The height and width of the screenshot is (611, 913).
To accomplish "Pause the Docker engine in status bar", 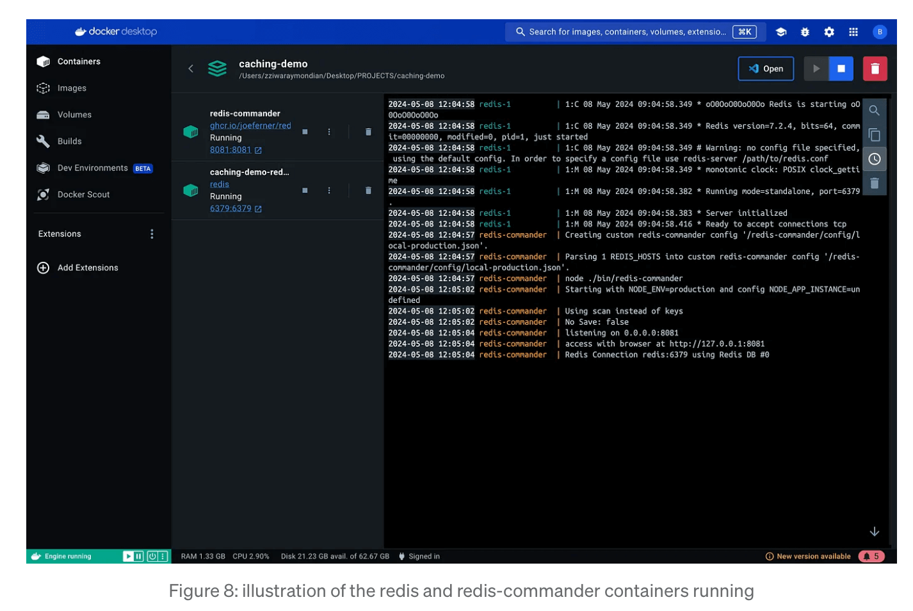I will tap(138, 557).
